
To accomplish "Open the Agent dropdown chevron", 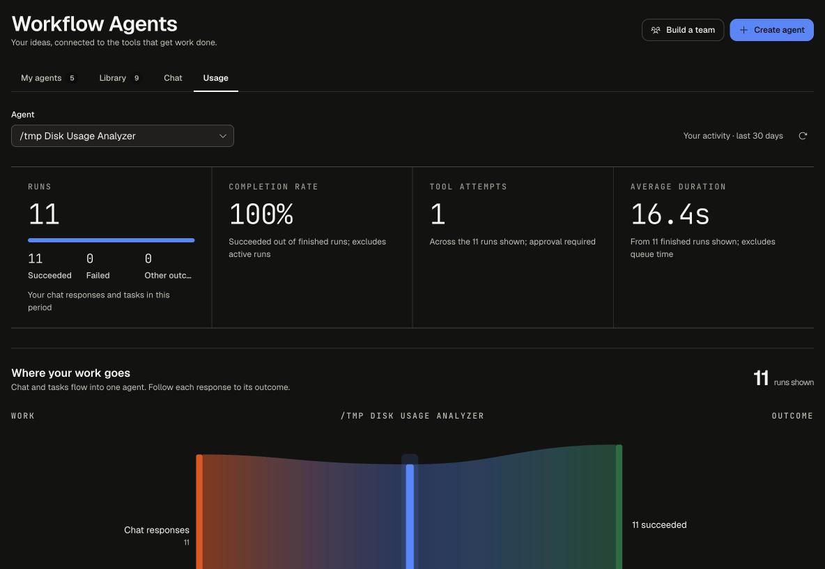I will (x=222, y=136).
